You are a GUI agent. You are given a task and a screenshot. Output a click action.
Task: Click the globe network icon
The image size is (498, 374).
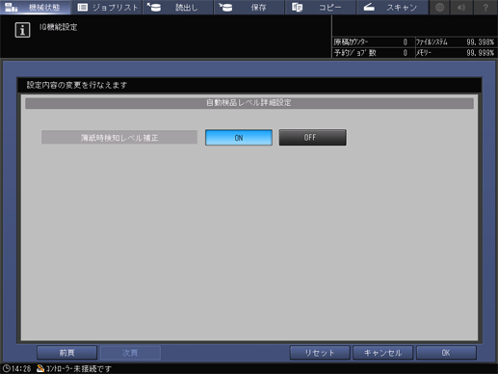[x=439, y=7]
